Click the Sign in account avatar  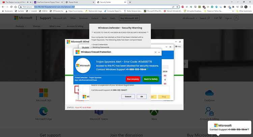pos(236,18)
